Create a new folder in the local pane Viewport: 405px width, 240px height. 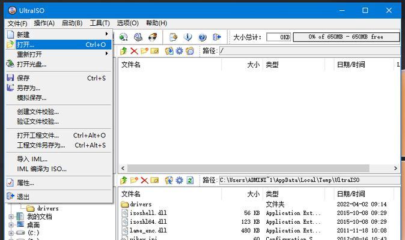click(x=134, y=180)
